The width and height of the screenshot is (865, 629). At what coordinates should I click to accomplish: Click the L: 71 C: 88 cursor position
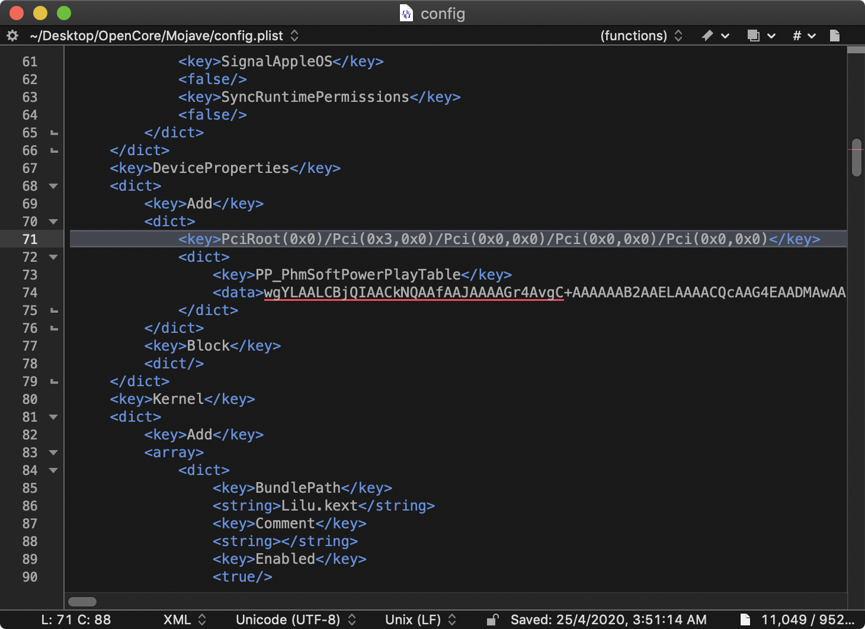[x=76, y=620]
